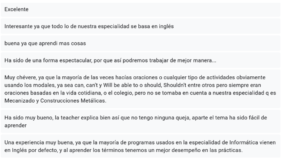Select the long response beginning 'Muy chévere'

(140, 89)
